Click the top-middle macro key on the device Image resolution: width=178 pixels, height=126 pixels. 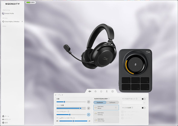click(x=135, y=80)
